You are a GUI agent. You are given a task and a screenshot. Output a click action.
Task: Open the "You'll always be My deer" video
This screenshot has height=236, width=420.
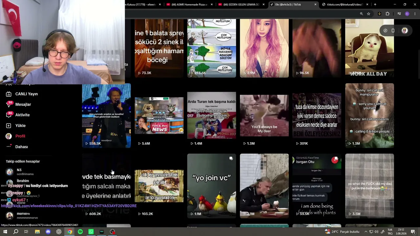coord(264,115)
